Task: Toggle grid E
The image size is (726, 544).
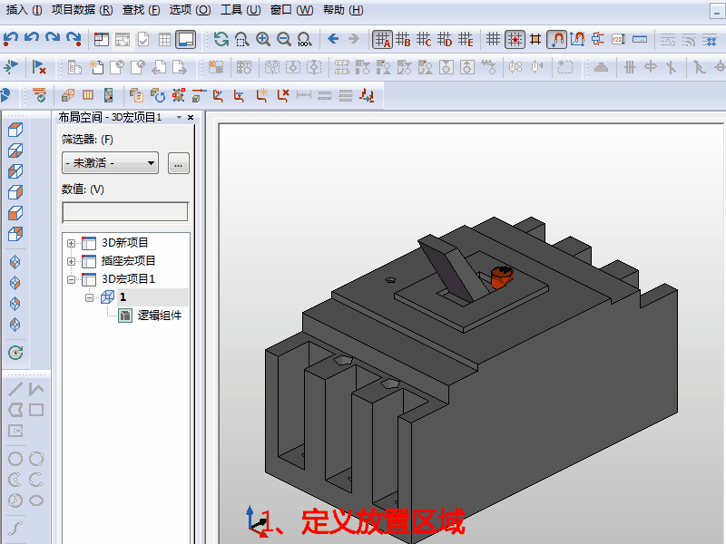Action: coord(466,39)
